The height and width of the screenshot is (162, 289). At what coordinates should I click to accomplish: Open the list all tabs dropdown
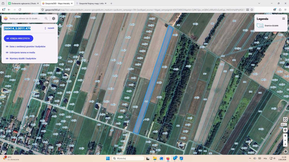tap(259, 3)
